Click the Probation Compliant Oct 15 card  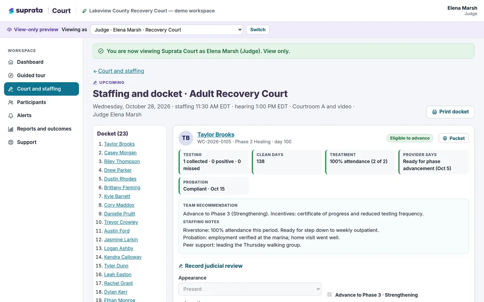tap(214, 186)
